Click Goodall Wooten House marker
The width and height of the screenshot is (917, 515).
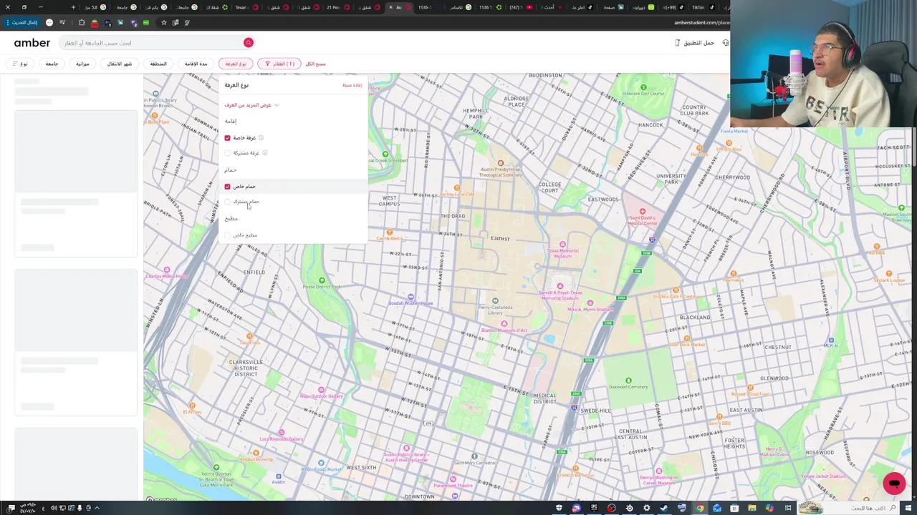(411, 296)
